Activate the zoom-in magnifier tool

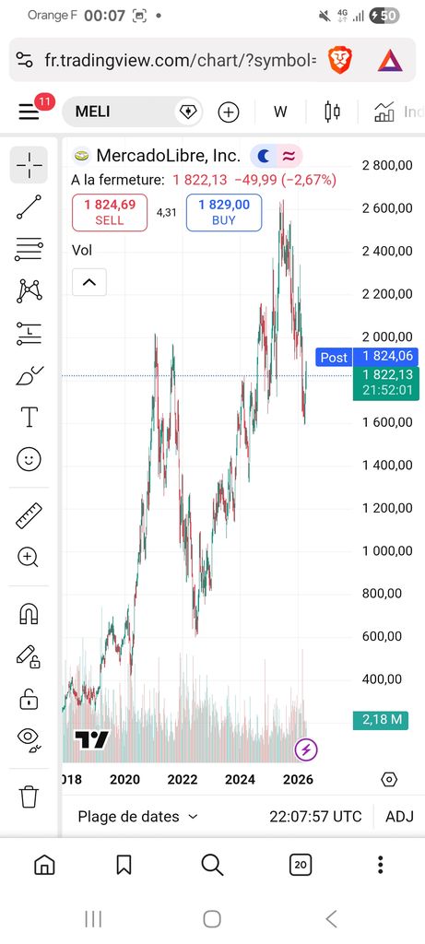coord(29,558)
